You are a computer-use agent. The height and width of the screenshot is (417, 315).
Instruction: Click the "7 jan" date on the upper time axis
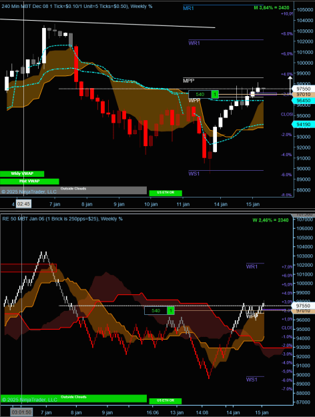(x=55, y=204)
